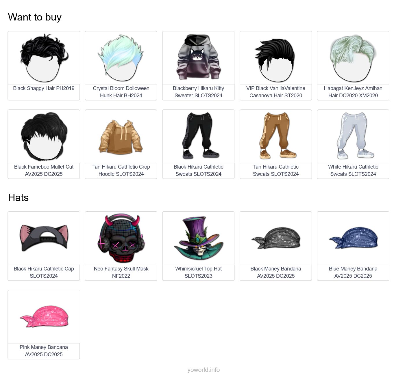Open the Whimsicruel Top Hat item
The height and width of the screenshot is (377, 407).
coord(198,246)
